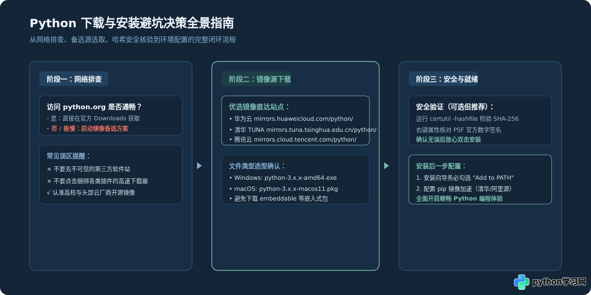Click the 清华 TUNA mirrors.tuna.tsinghua.edu.cn/python/ line
This screenshot has width=591, height=295.
[x=303, y=130]
